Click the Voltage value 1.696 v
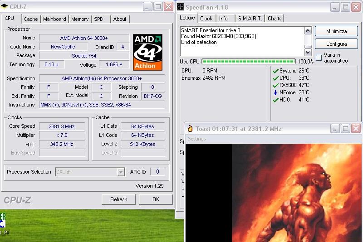Screen dimensions: 363x242 click(x=114, y=64)
